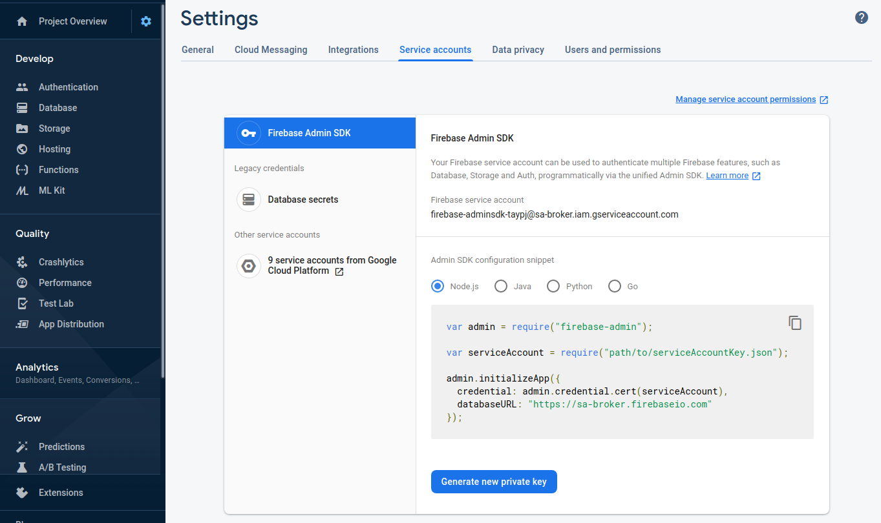This screenshot has width=881, height=523.
Task: Switch to the General tab
Action: tap(198, 50)
